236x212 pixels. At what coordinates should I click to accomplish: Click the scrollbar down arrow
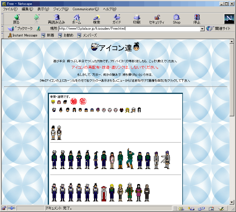click(232, 202)
